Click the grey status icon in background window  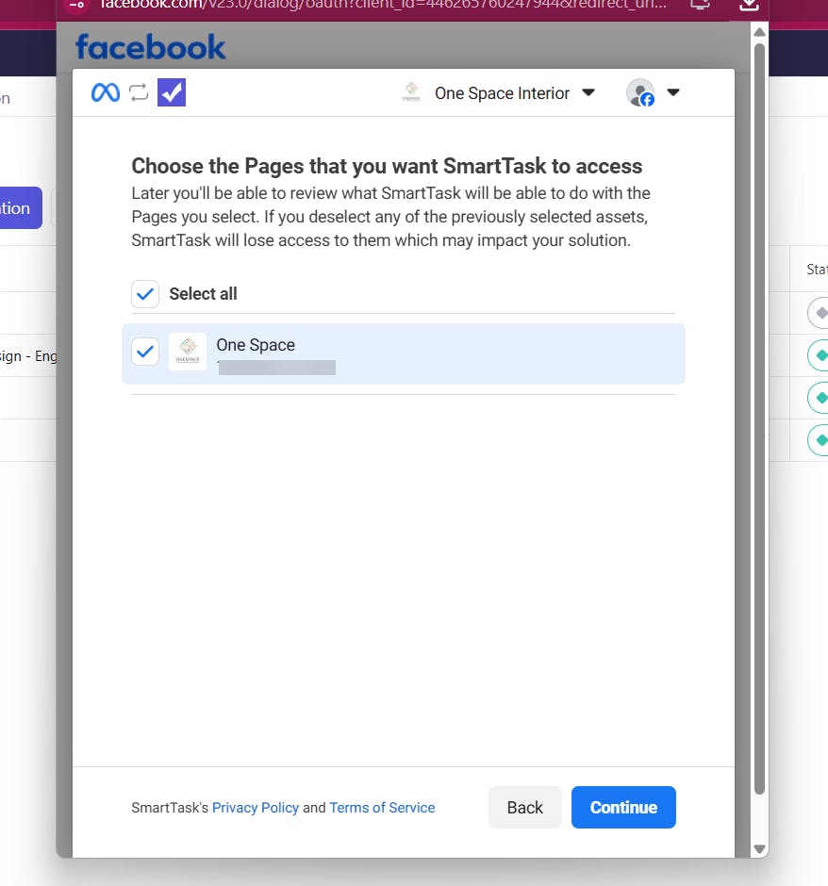tap(820, 313)
